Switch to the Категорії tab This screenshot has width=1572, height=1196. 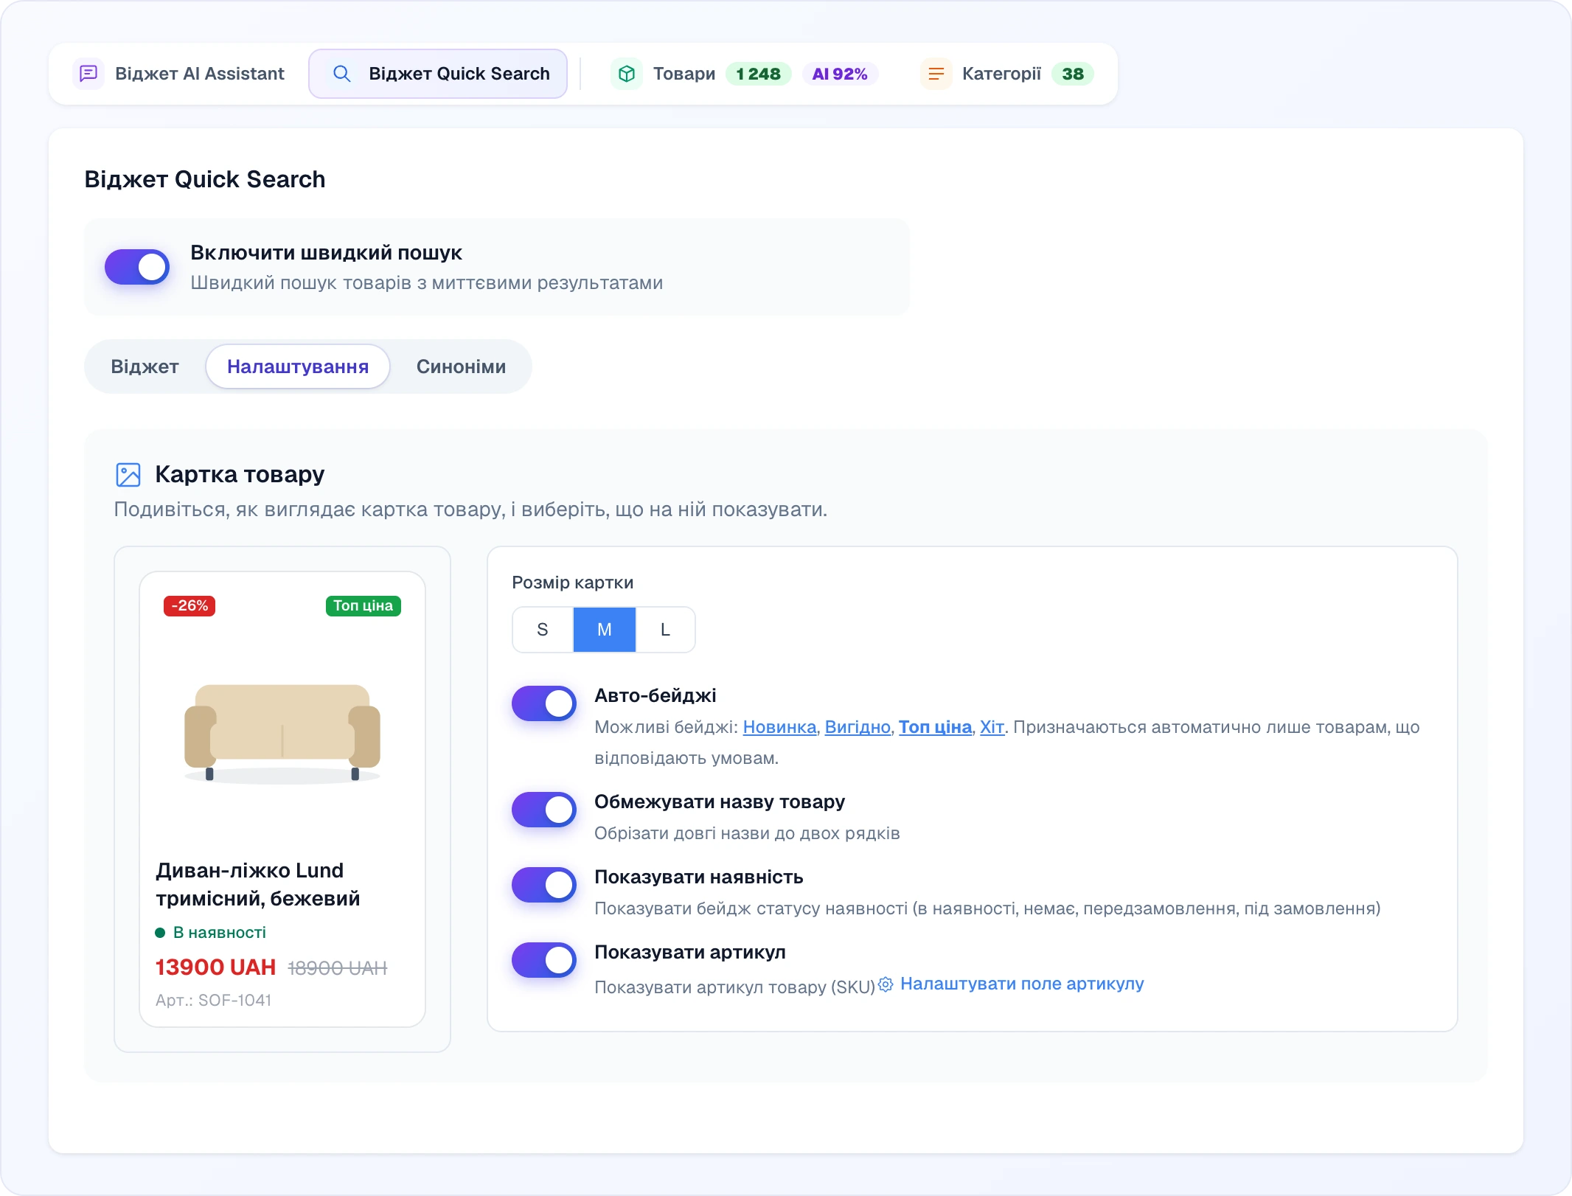click(1006, 74)
